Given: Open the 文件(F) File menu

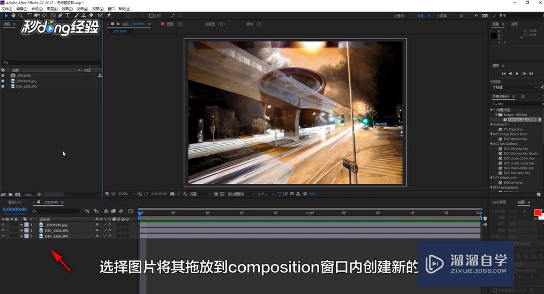Looking at the screenshot, I should pos(7,9).
